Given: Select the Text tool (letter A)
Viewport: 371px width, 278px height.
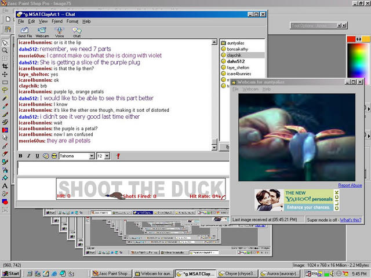Looking at the screenshot, I should [5, 186].
